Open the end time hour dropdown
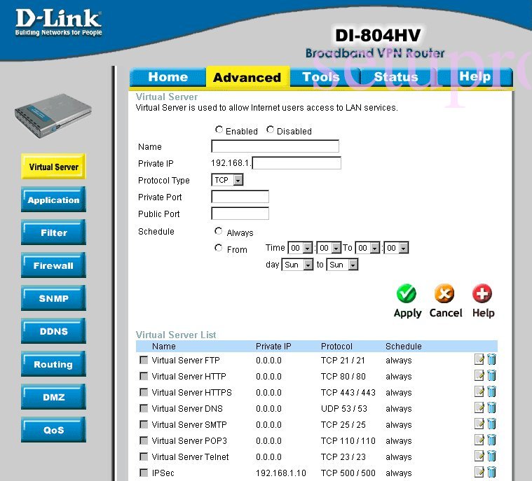This screenshot has width=532, height=481. [367, 248]
